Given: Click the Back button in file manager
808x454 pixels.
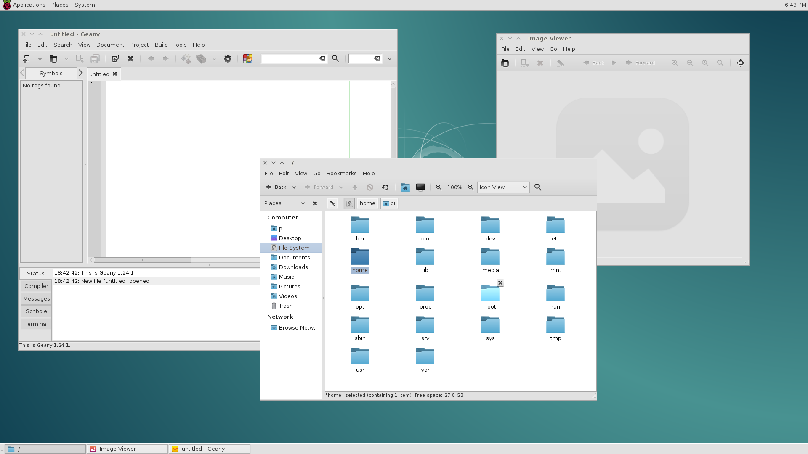Looking at the screenshot, I should pyautogui.click(x=276, y=187).
